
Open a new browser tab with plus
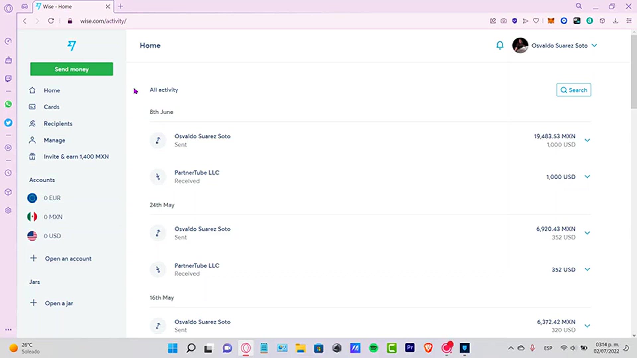120,6
